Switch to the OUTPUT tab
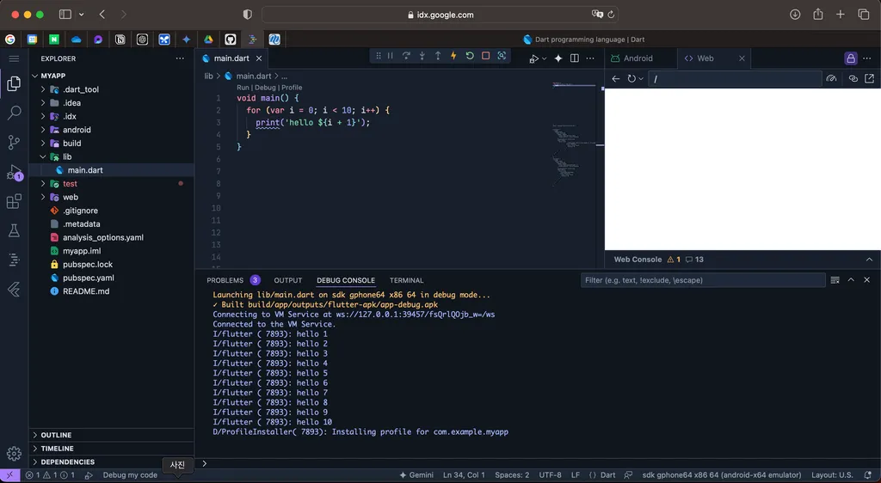 (288, 280)
